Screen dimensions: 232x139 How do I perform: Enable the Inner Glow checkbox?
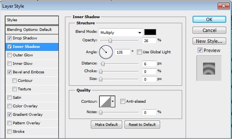(9, 64)
